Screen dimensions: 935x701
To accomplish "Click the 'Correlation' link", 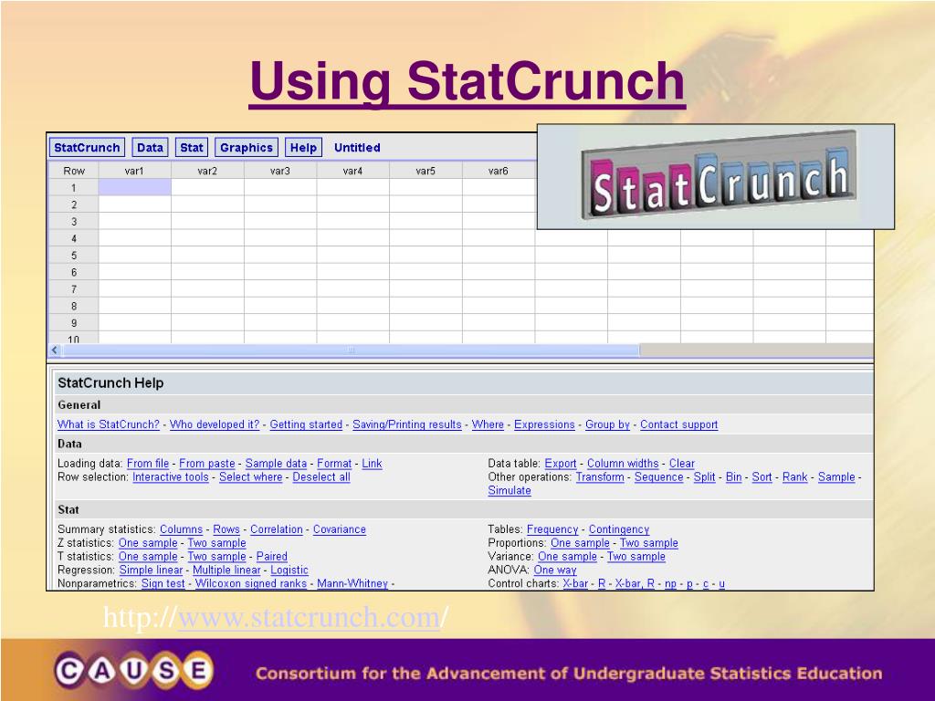I will click(x=276, y=529).
